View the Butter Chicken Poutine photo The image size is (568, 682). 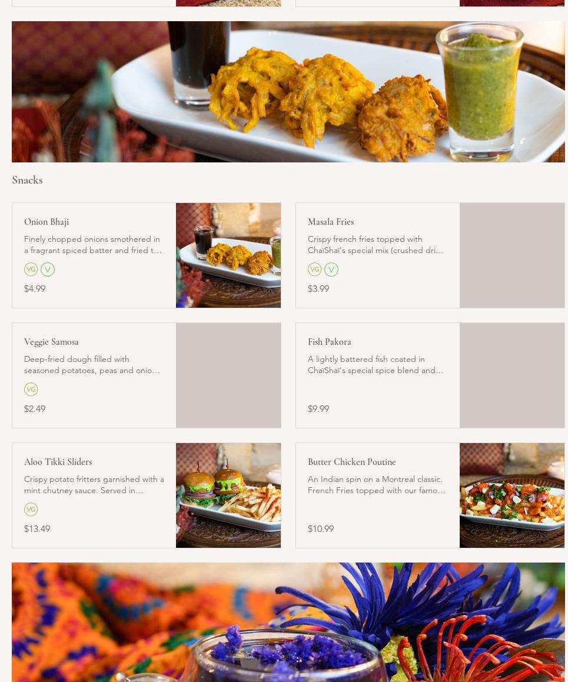pyautogui.click(x=512, y=495)
